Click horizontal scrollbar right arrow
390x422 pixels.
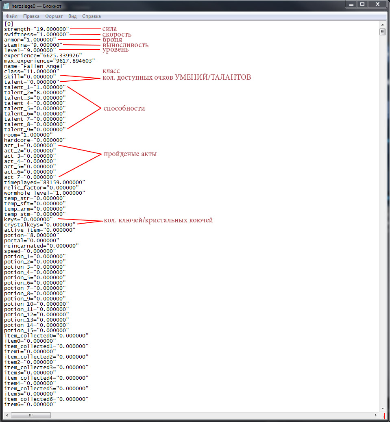click(376, 415)
